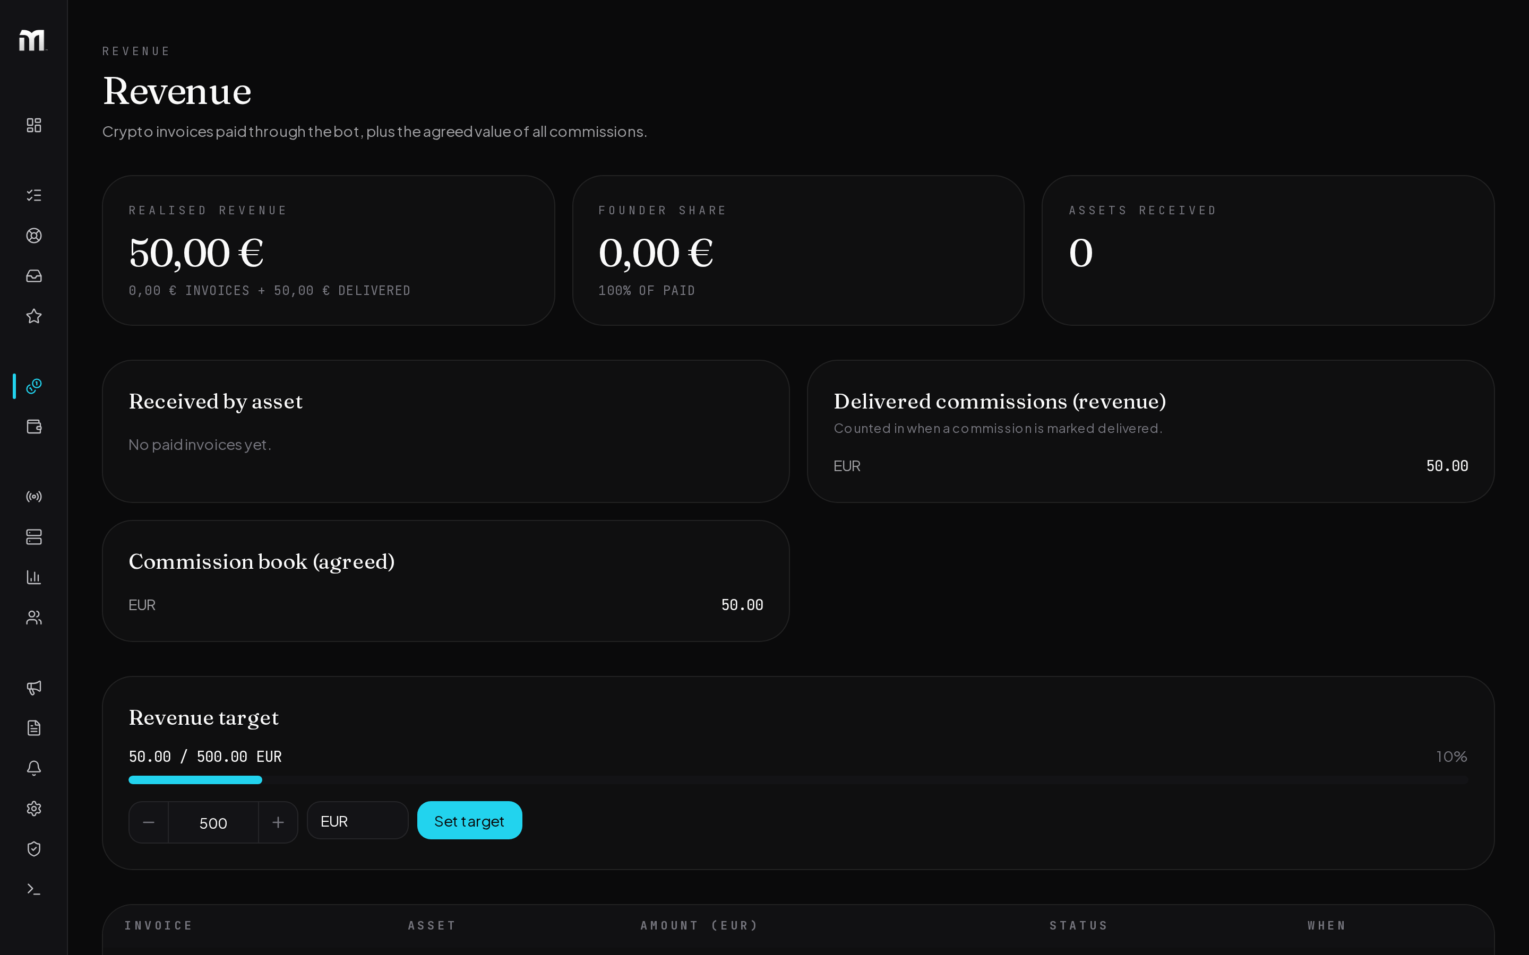Click the 10% progress percentage
This screenshot has width=1529, height=955.
click(x=1452, y=757)
